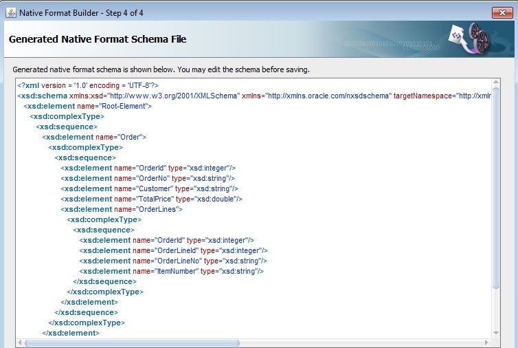This screenshot has width=518, height=348.
Task: Click the horizontal scrollbar thumb
Action: point(132,342)
